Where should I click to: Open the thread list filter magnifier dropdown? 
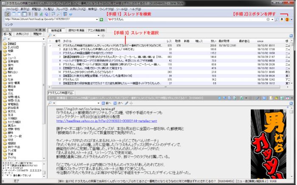pyautogui.click(x=54, y=36)
